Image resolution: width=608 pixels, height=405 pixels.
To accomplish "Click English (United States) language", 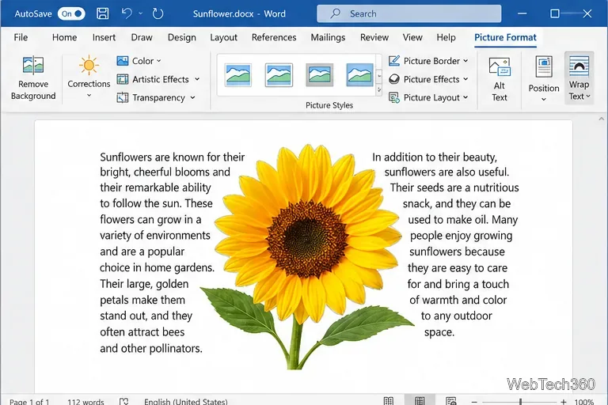I will pos(186,402).
